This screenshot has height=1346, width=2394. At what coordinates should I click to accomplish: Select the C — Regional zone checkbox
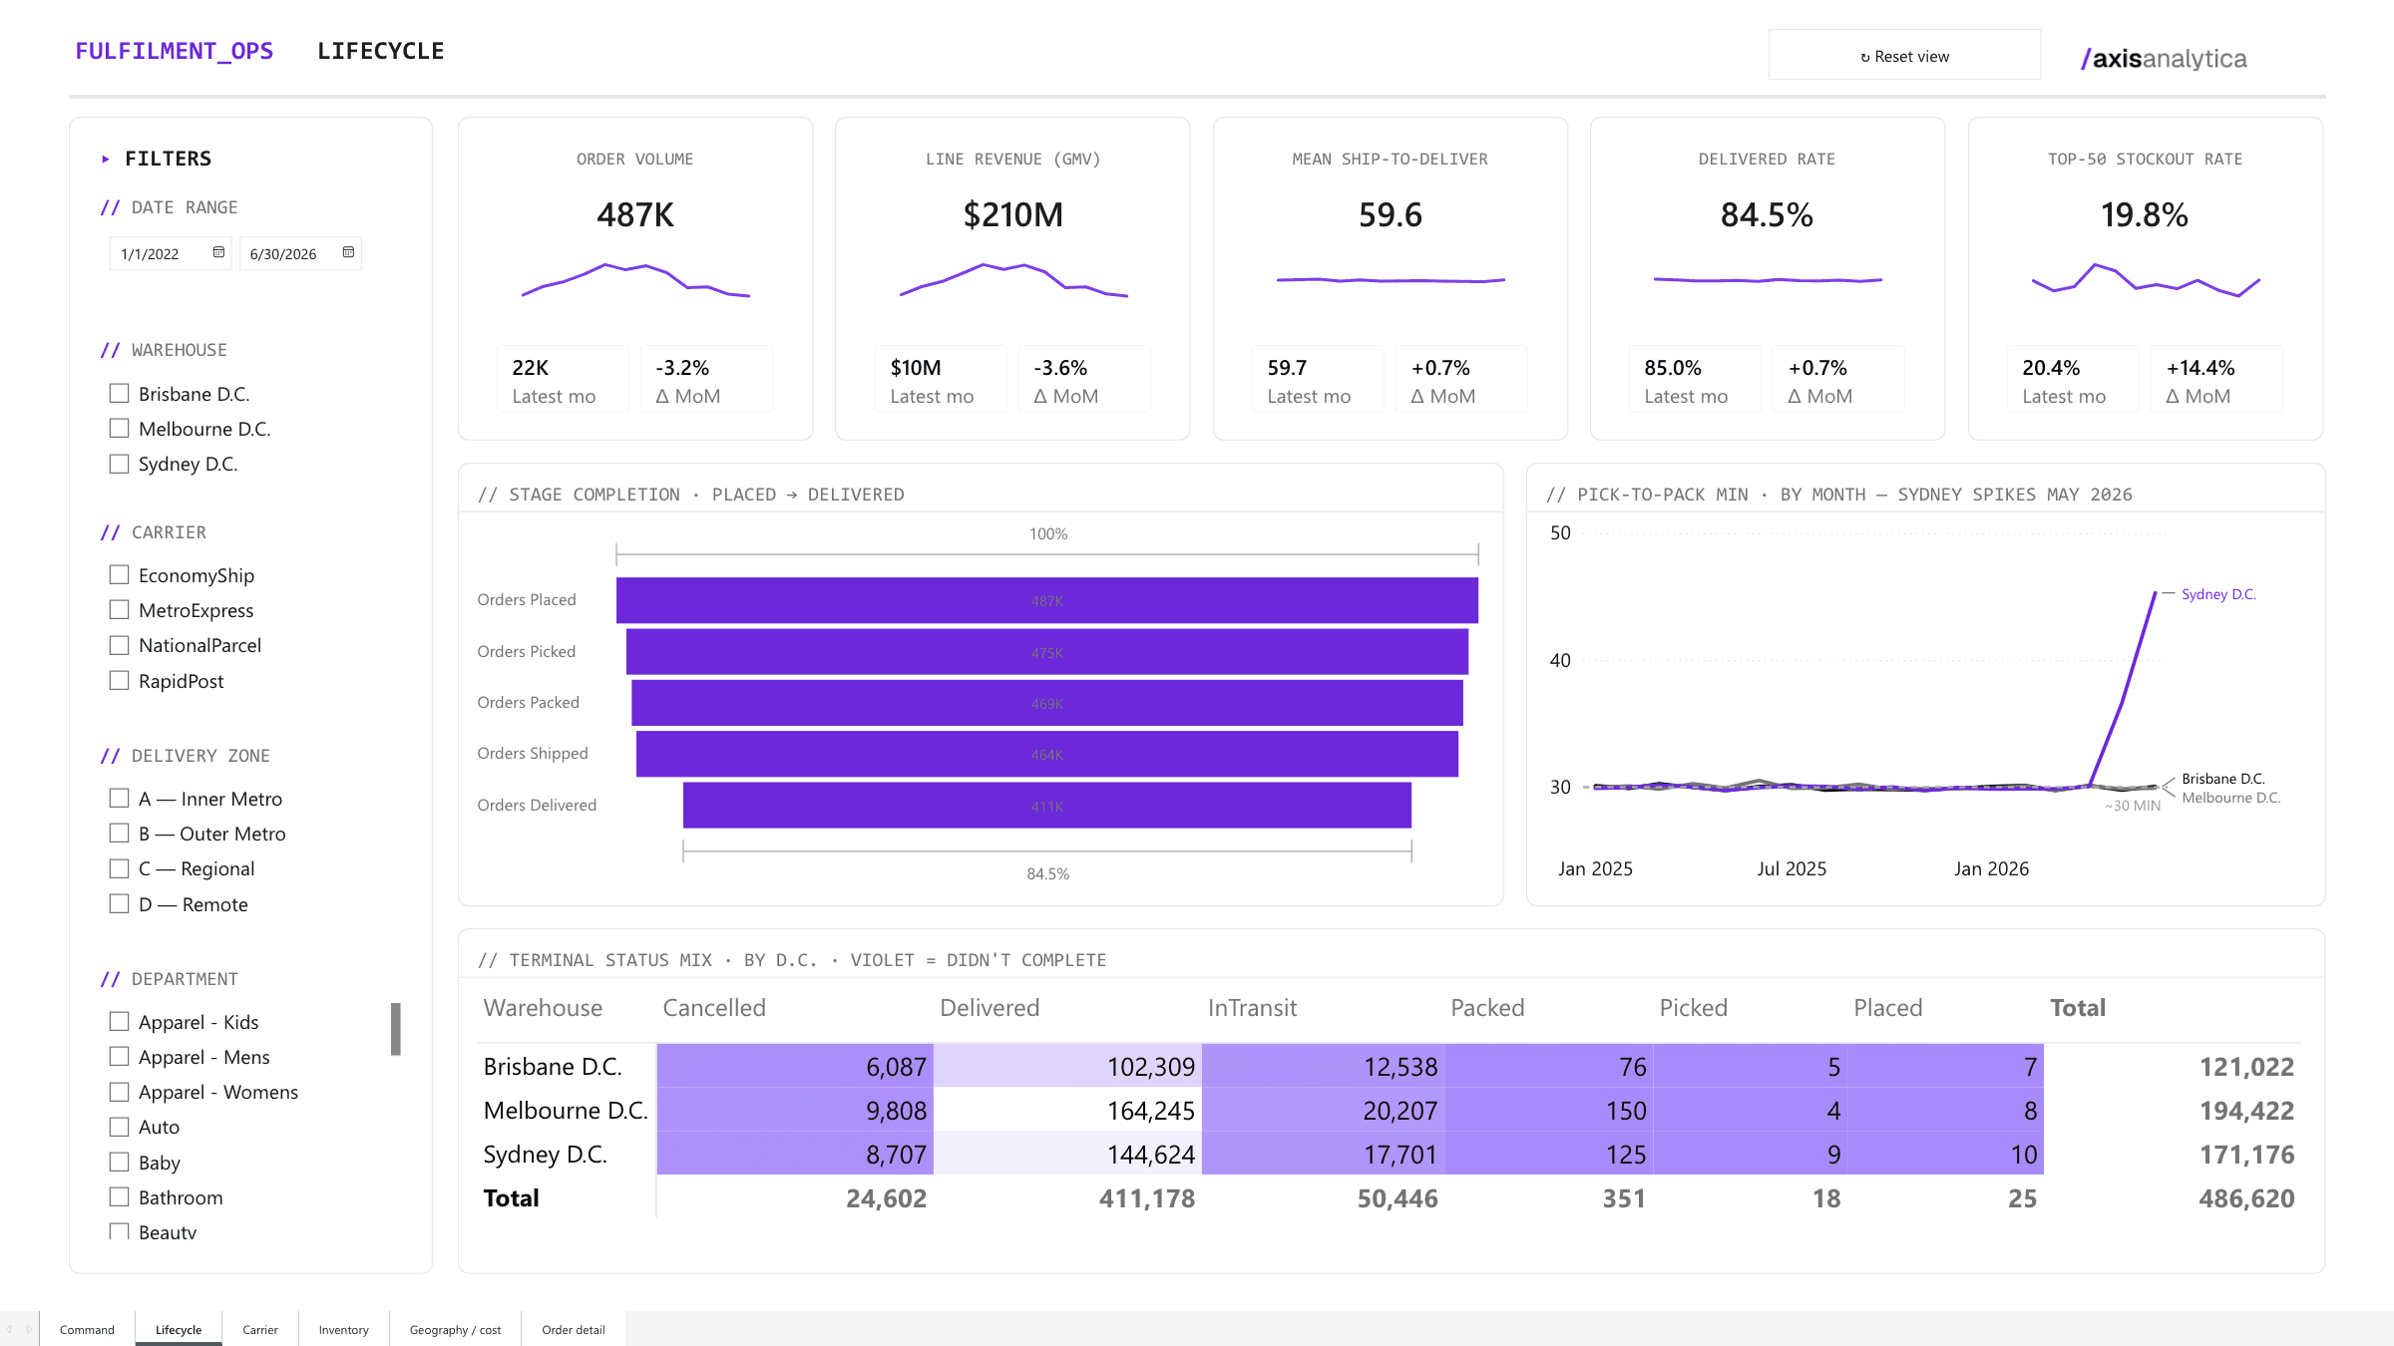click(x=120, y=868)
